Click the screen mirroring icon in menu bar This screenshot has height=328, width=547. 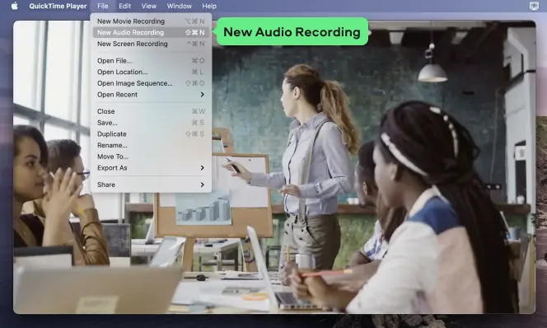534,6
